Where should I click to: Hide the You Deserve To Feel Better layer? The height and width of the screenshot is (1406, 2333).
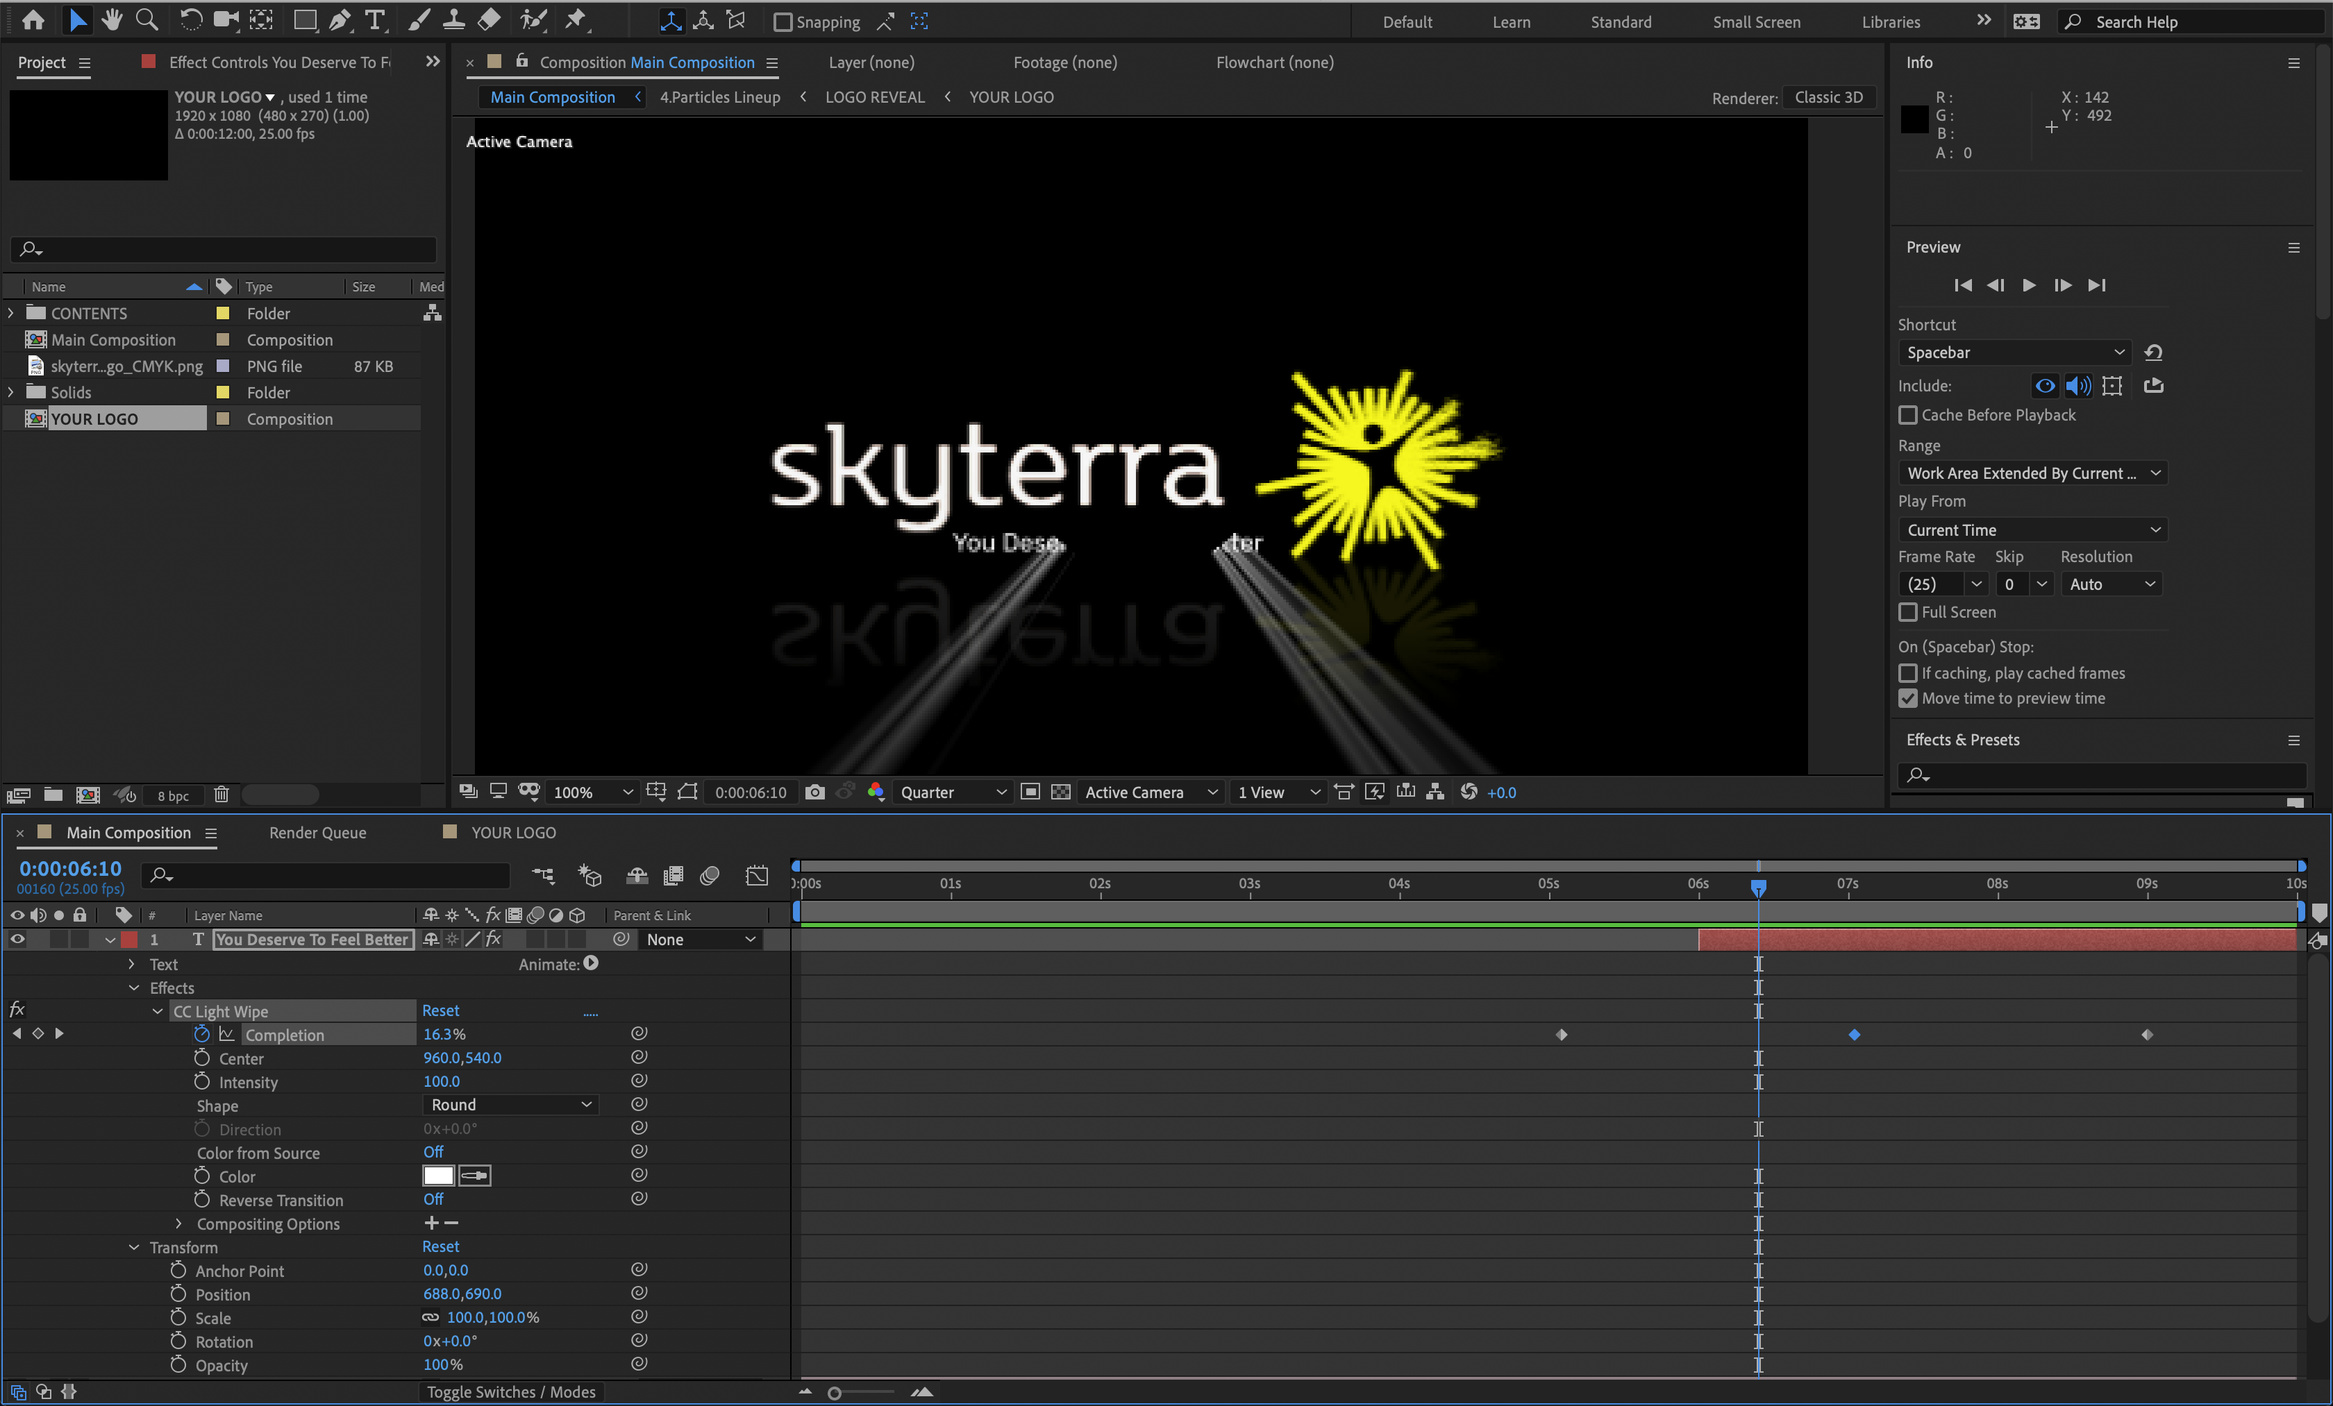17,940
